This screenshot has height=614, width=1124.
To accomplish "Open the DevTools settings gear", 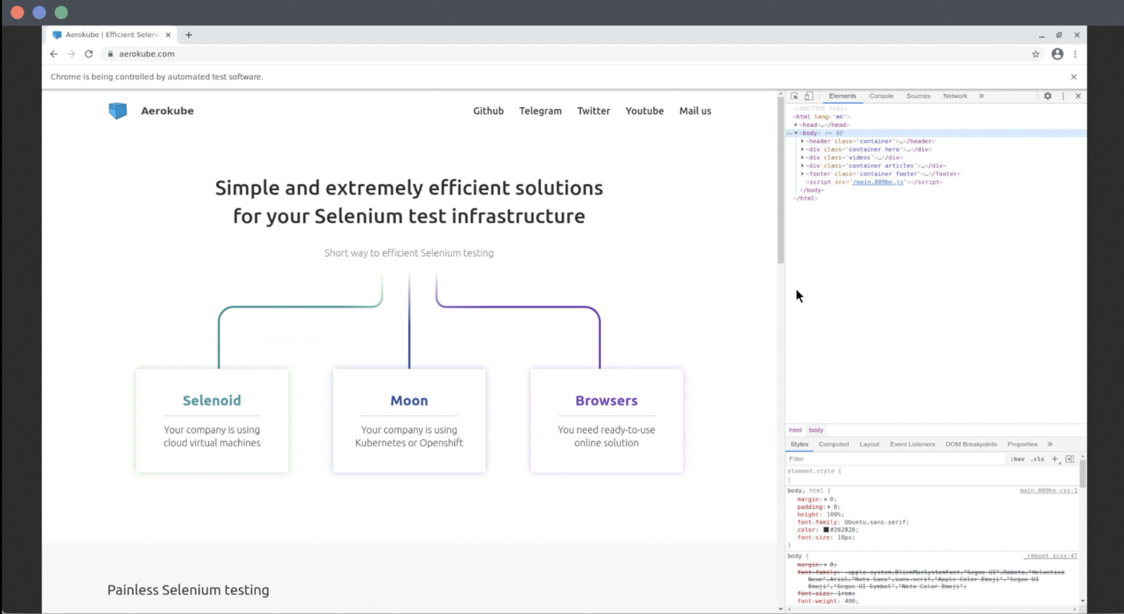I will (x=1048, y=96).
